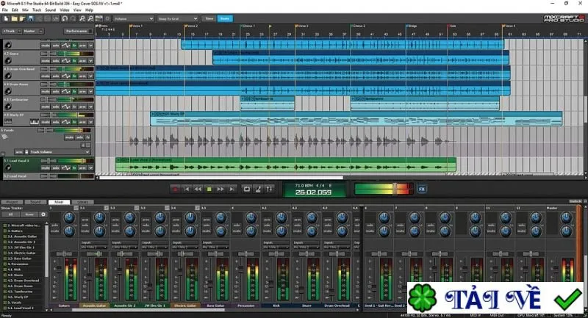
Task: Click the save project floppy disk icon
Action: tap(31, 18)
